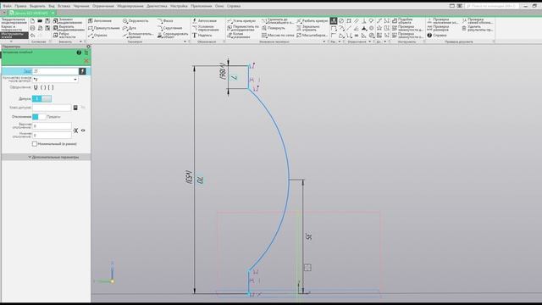Switch to Каркас и поверхности toolset
This screenshot has height=305, width=542.
(14, 28)
